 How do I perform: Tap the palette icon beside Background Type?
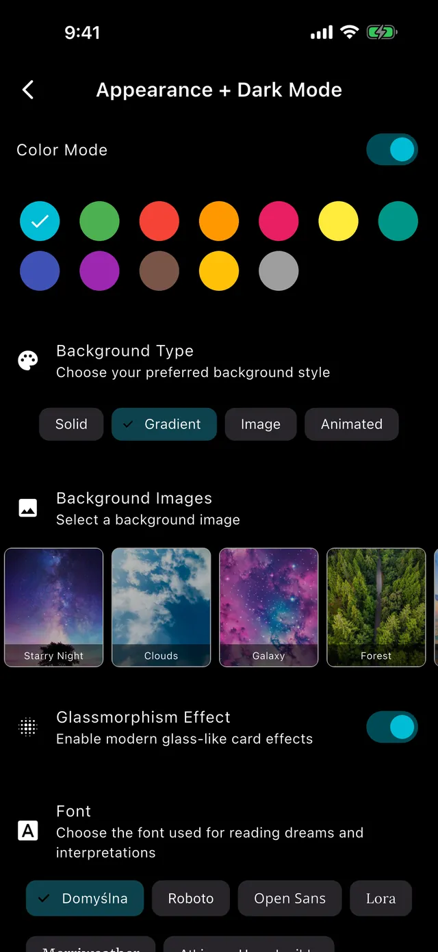28,361
